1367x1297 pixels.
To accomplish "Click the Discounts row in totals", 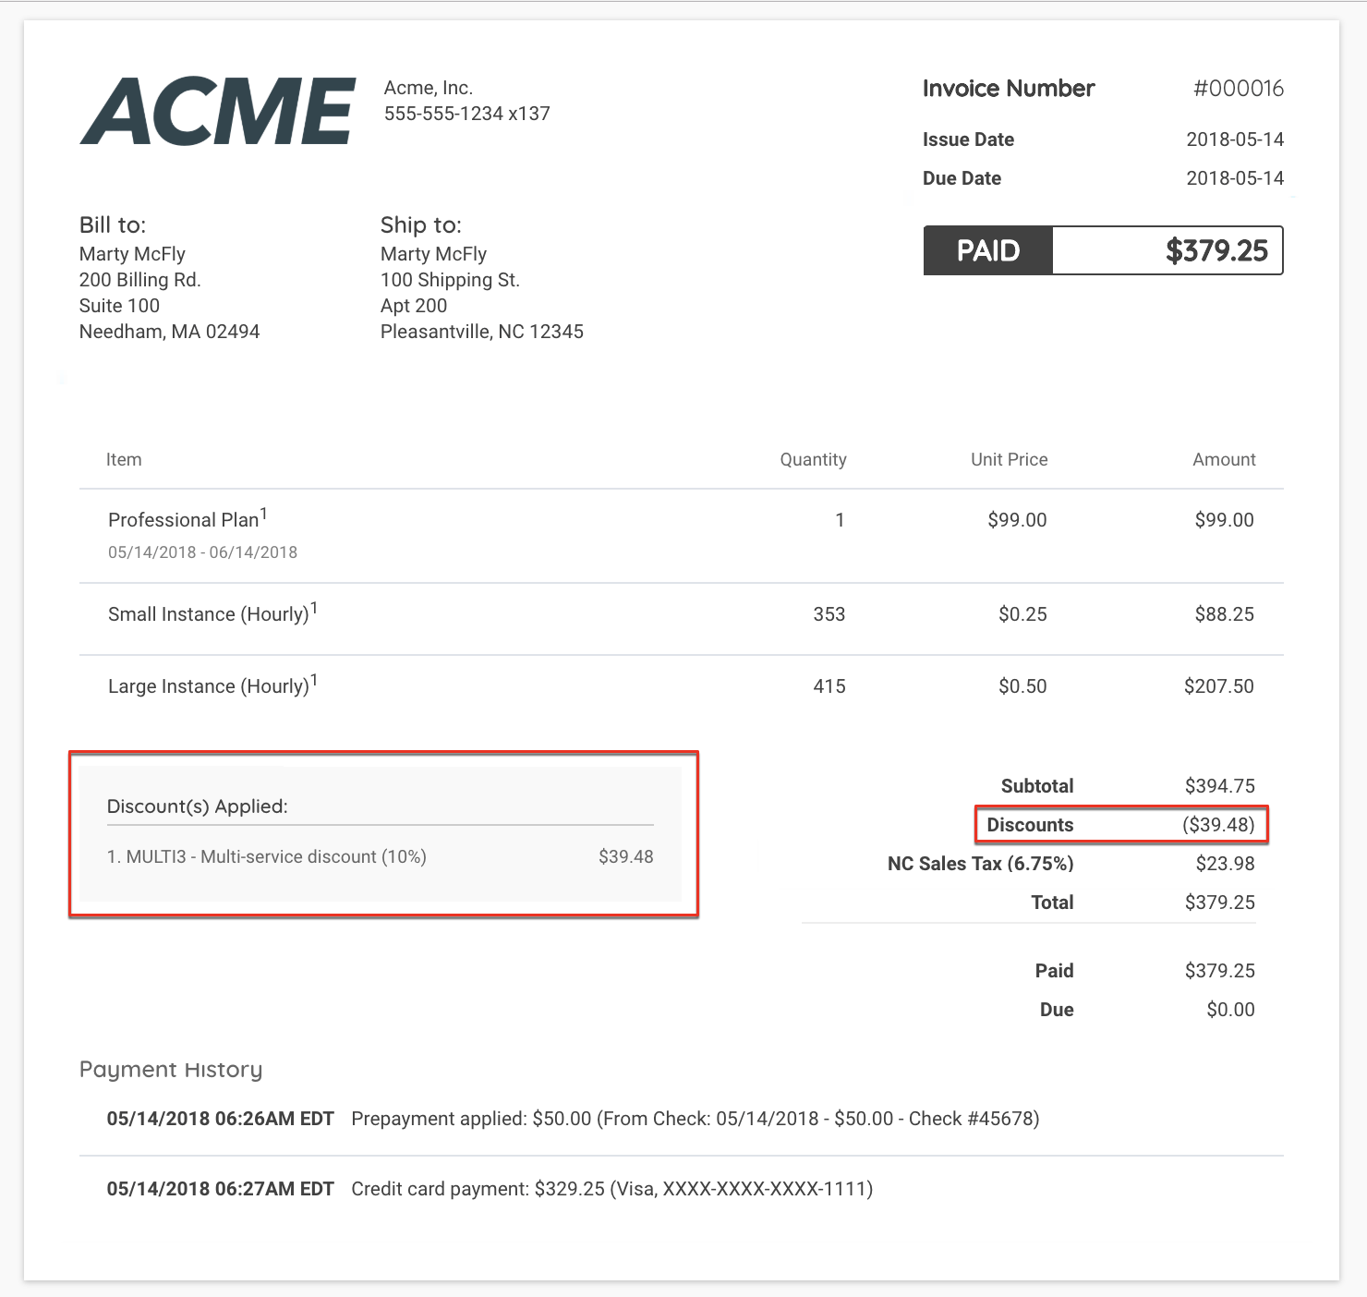I will (x=1121, y=825).
